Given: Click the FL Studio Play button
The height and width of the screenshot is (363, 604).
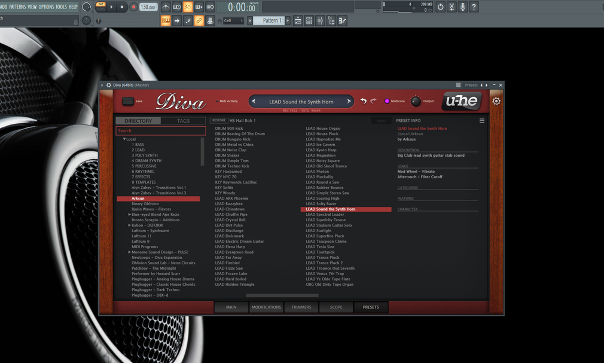Looking at the screenshot, I should (111, 7).
